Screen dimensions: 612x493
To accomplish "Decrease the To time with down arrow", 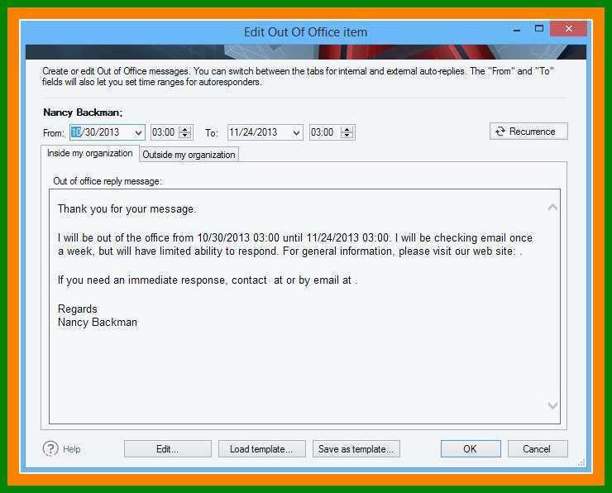I will [x=347, y=136].
